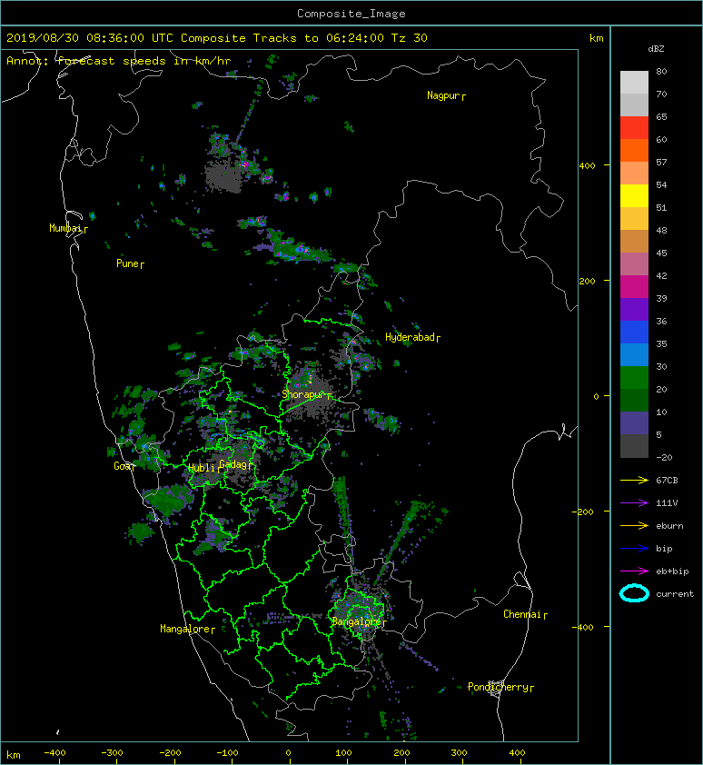Pick the dark gray -20–5 dBZ swatch
This screenshot has width=703, height=765.
pos(634,446)
